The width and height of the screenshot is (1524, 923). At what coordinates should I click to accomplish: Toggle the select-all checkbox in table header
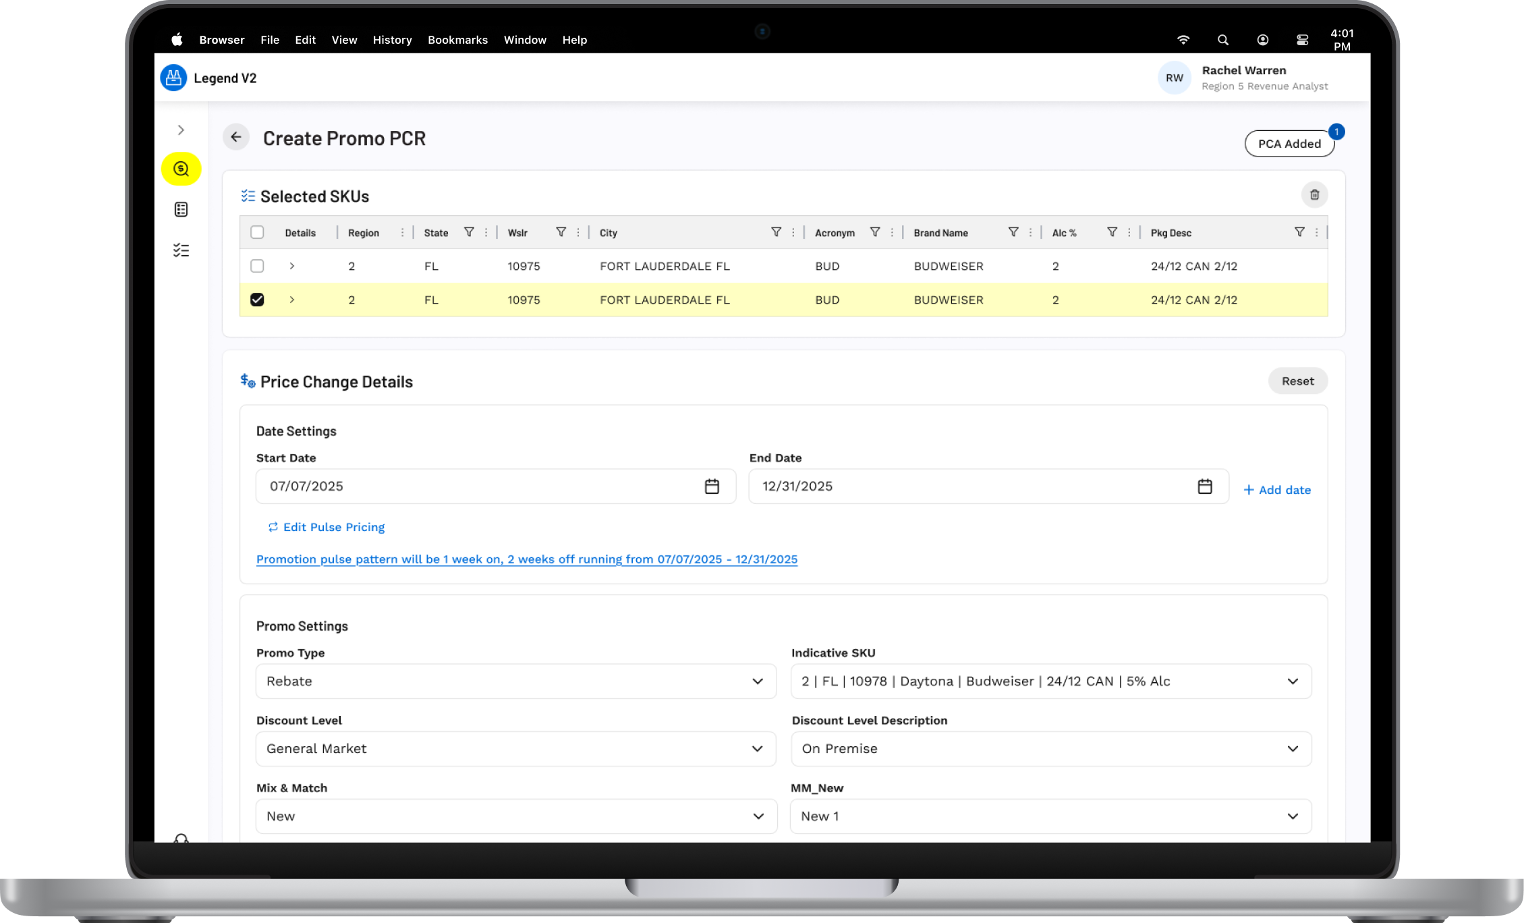(x=257, y=232)
